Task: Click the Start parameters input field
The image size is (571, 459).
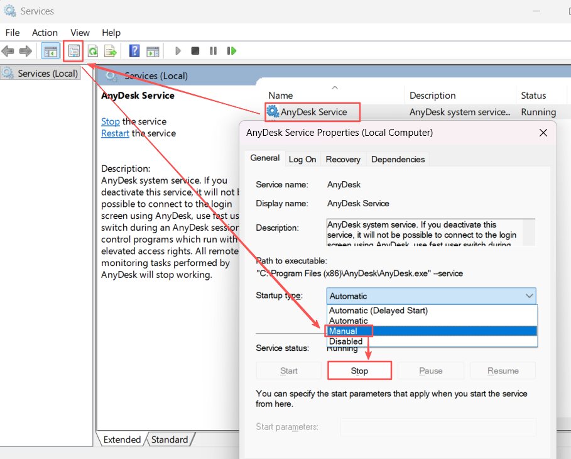Action: click(438, 426)
